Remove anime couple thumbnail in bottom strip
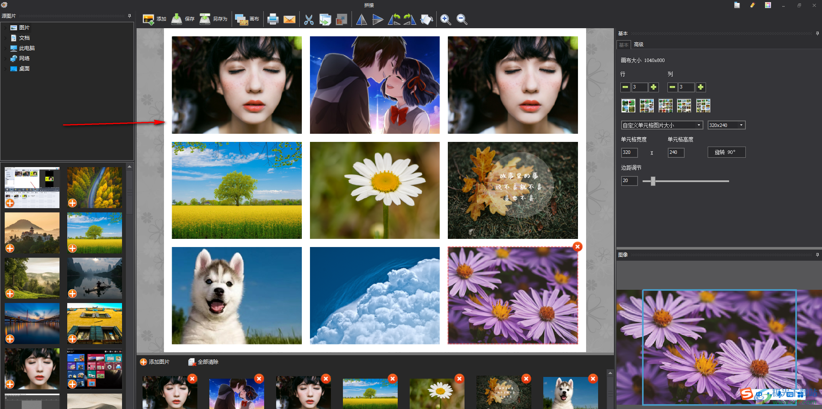 tap(259, 379)
